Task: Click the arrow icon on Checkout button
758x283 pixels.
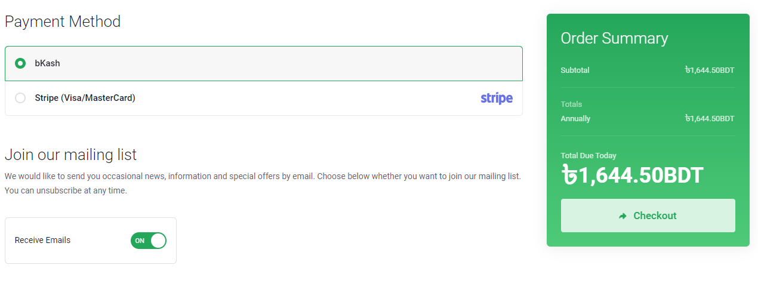Action: click(623, 216)
